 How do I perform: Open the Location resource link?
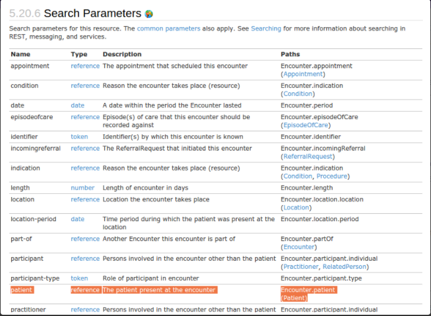[296, 208]
